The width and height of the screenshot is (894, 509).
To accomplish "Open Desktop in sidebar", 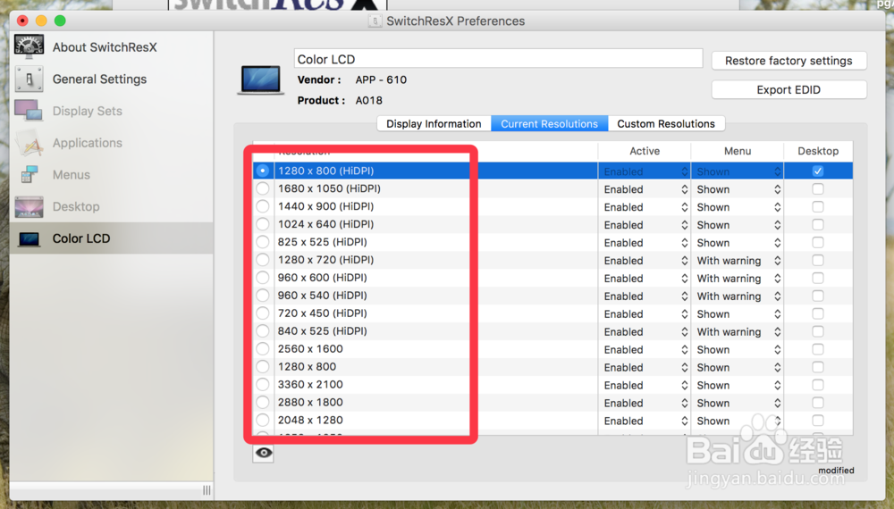I will click(76, 206).
